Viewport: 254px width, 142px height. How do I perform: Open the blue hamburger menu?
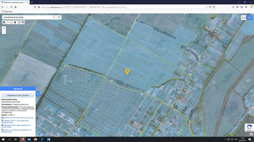[249, 18]
